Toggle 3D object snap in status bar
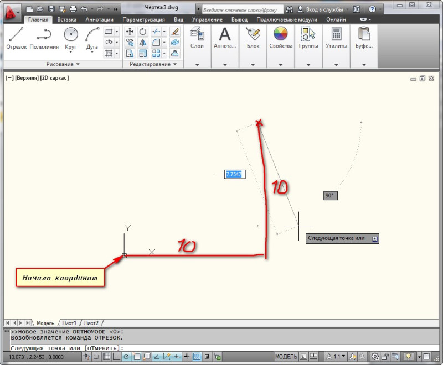The height and width of the screenshot is (365, 443). [147, 357]
